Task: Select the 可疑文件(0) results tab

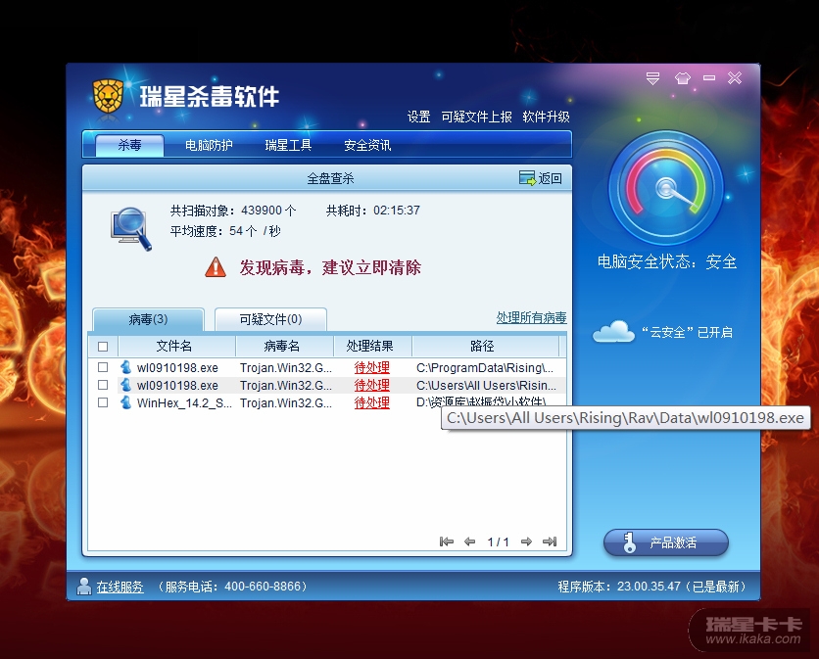Action: [x=270, y=319]
